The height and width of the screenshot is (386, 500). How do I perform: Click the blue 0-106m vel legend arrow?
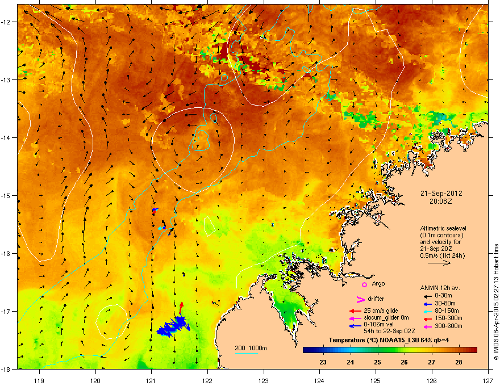click(x=355, y=326)
